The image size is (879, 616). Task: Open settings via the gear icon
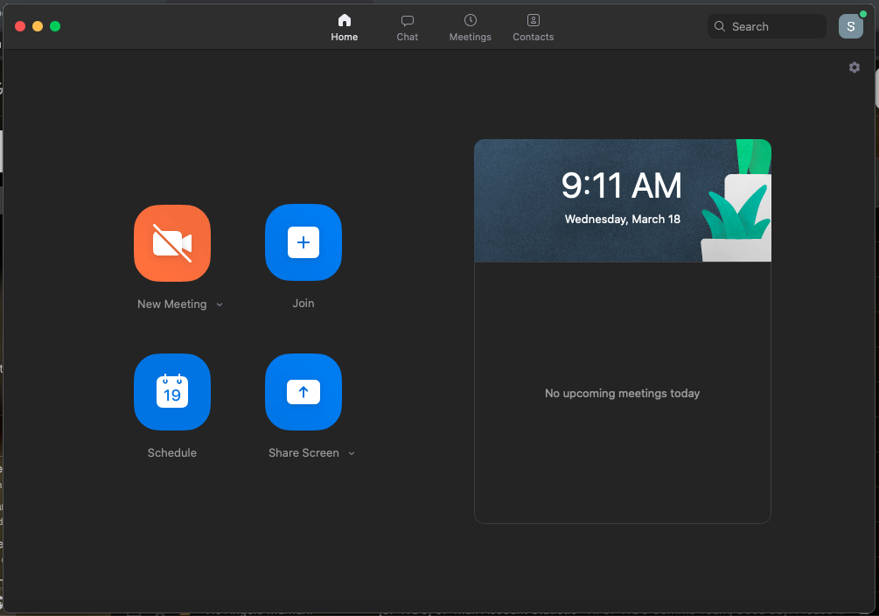click(x=855, y=67)
